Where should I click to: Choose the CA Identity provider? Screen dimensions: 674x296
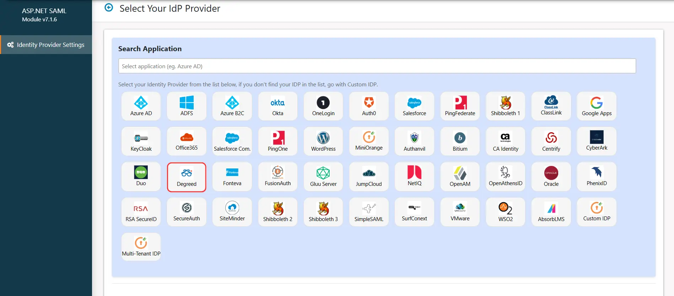coord(506,141)
